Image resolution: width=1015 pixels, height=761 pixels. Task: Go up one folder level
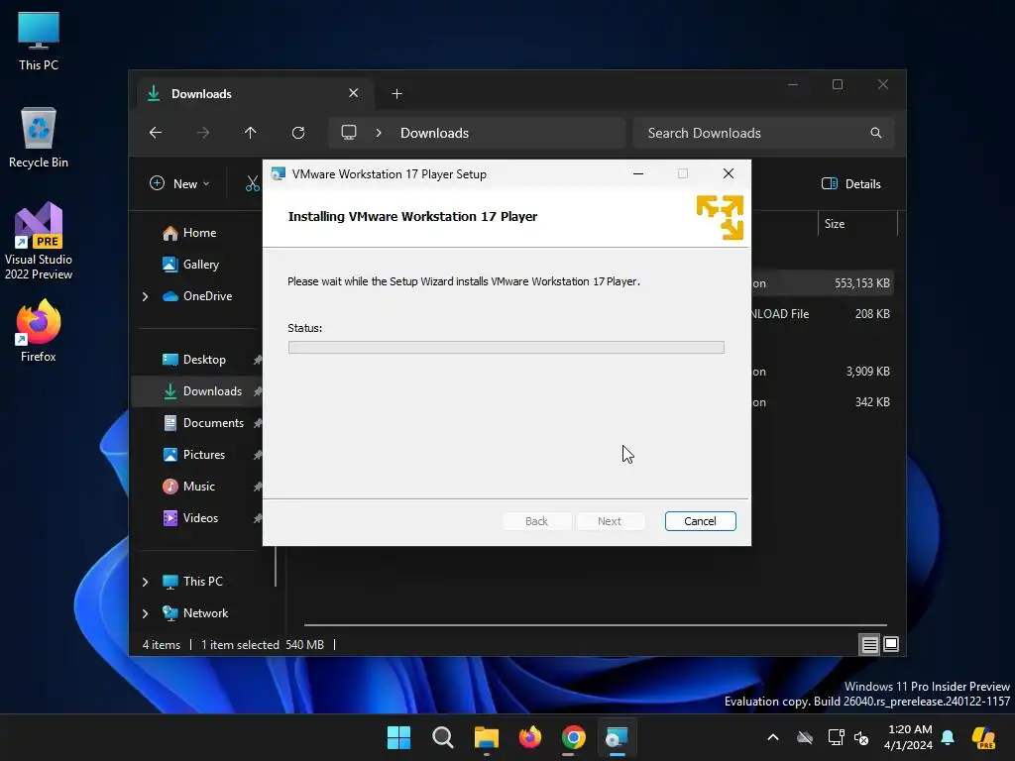(251, 133)
